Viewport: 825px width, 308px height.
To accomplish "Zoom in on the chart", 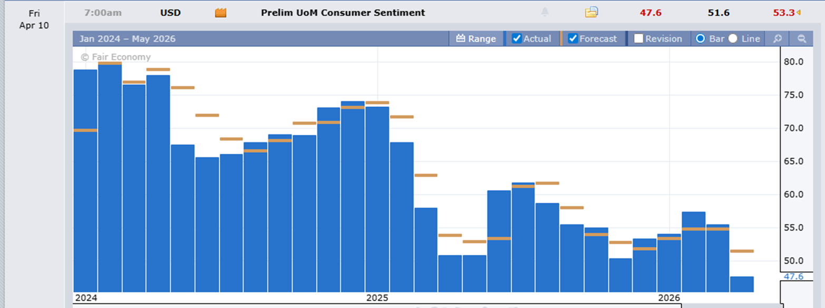I will pyautogui.click(x=777, y=39).
